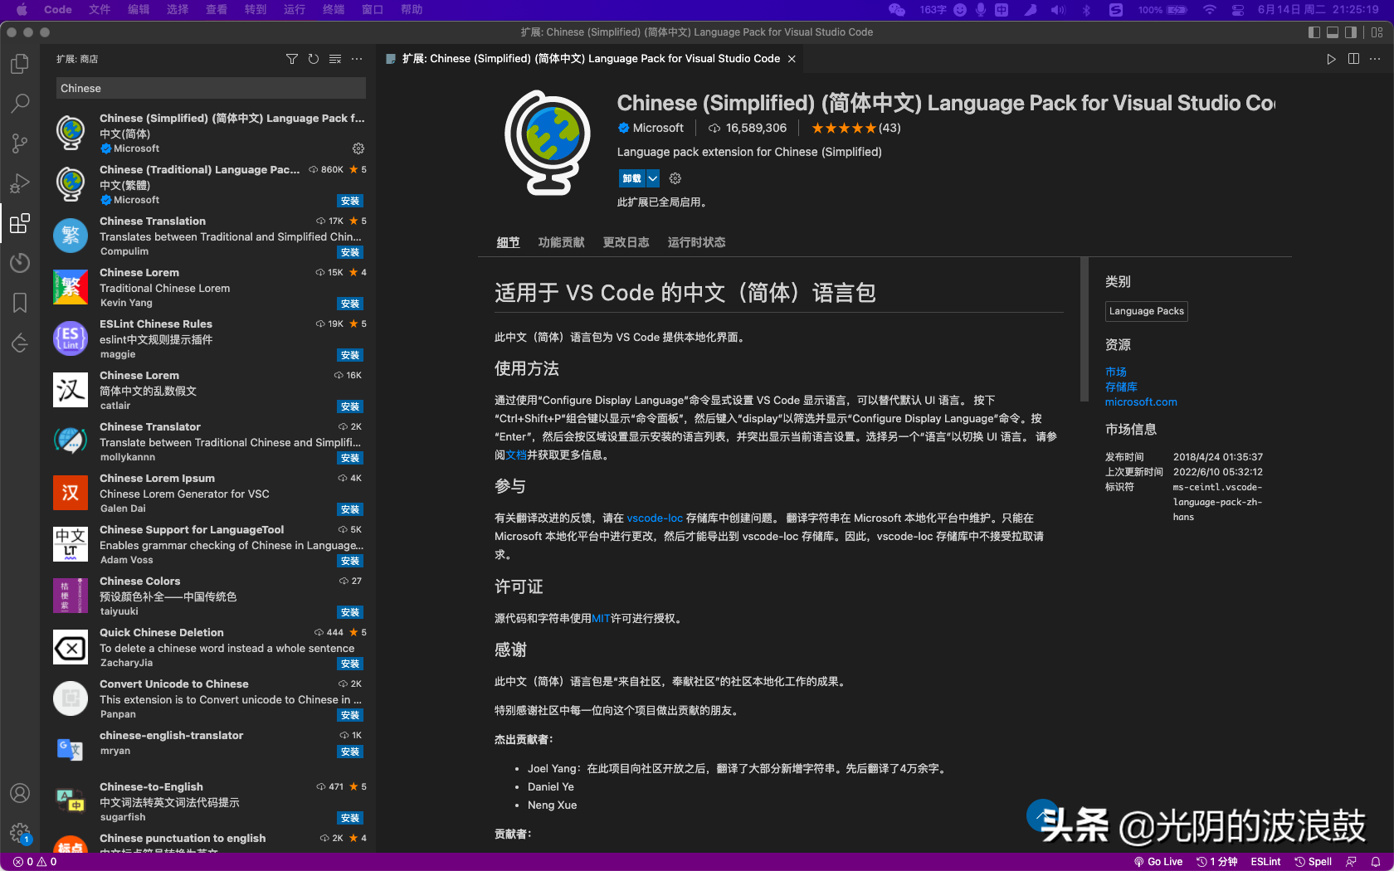Refresh the extensions list
This screenshot has width=1394, height=871.
314,59
